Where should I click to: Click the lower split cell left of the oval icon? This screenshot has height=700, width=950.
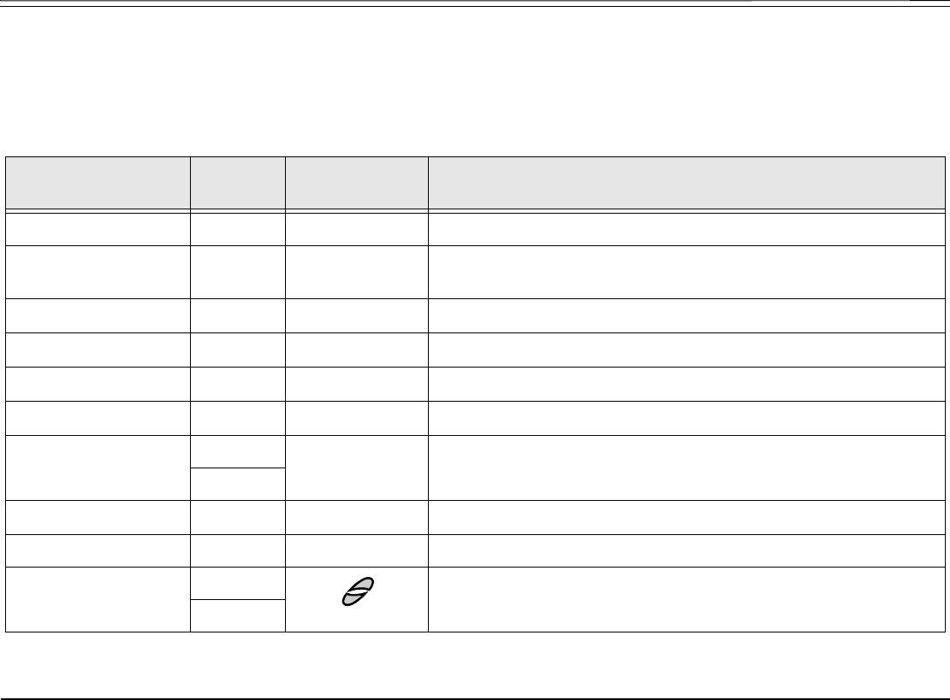[x=238, y=616]
